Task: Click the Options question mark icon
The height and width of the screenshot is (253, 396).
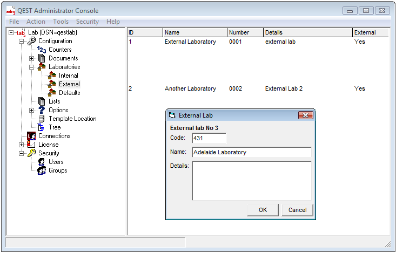Action: point(42,110)
